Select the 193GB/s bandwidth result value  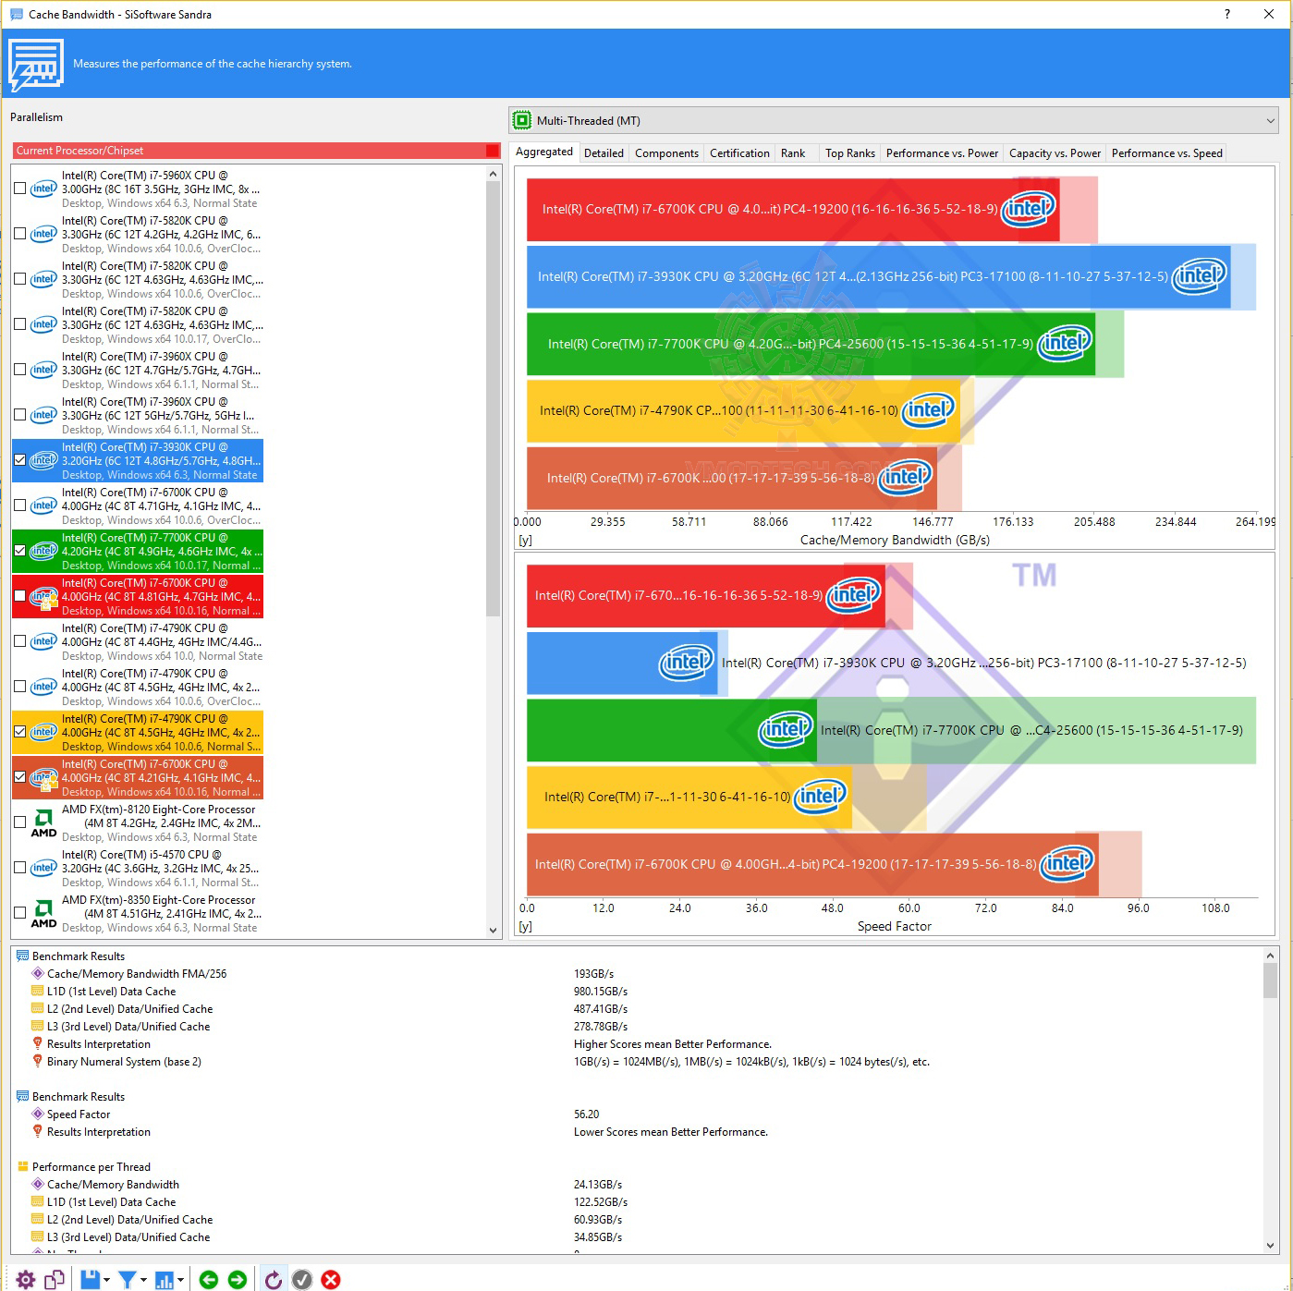click(593, 973)
